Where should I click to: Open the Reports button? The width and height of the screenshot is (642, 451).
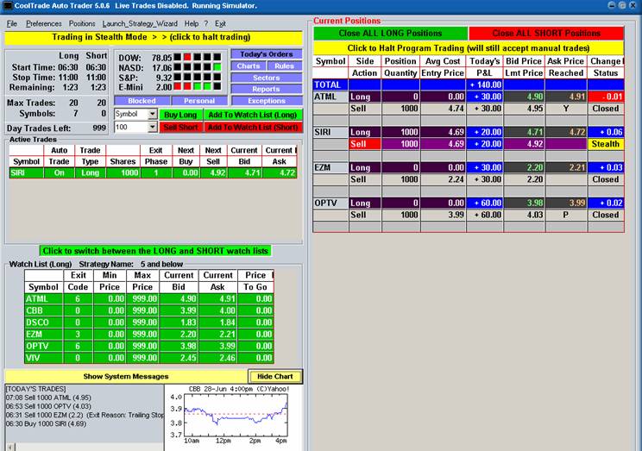(267, 89)
